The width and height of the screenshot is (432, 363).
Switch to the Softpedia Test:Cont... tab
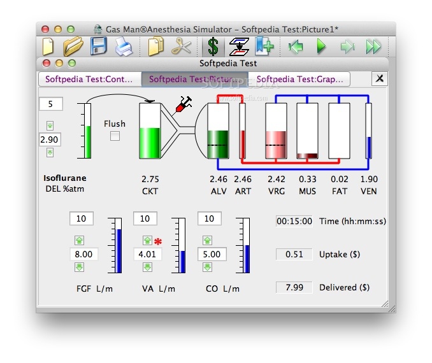pyautogui.click(x=89, y=80)
